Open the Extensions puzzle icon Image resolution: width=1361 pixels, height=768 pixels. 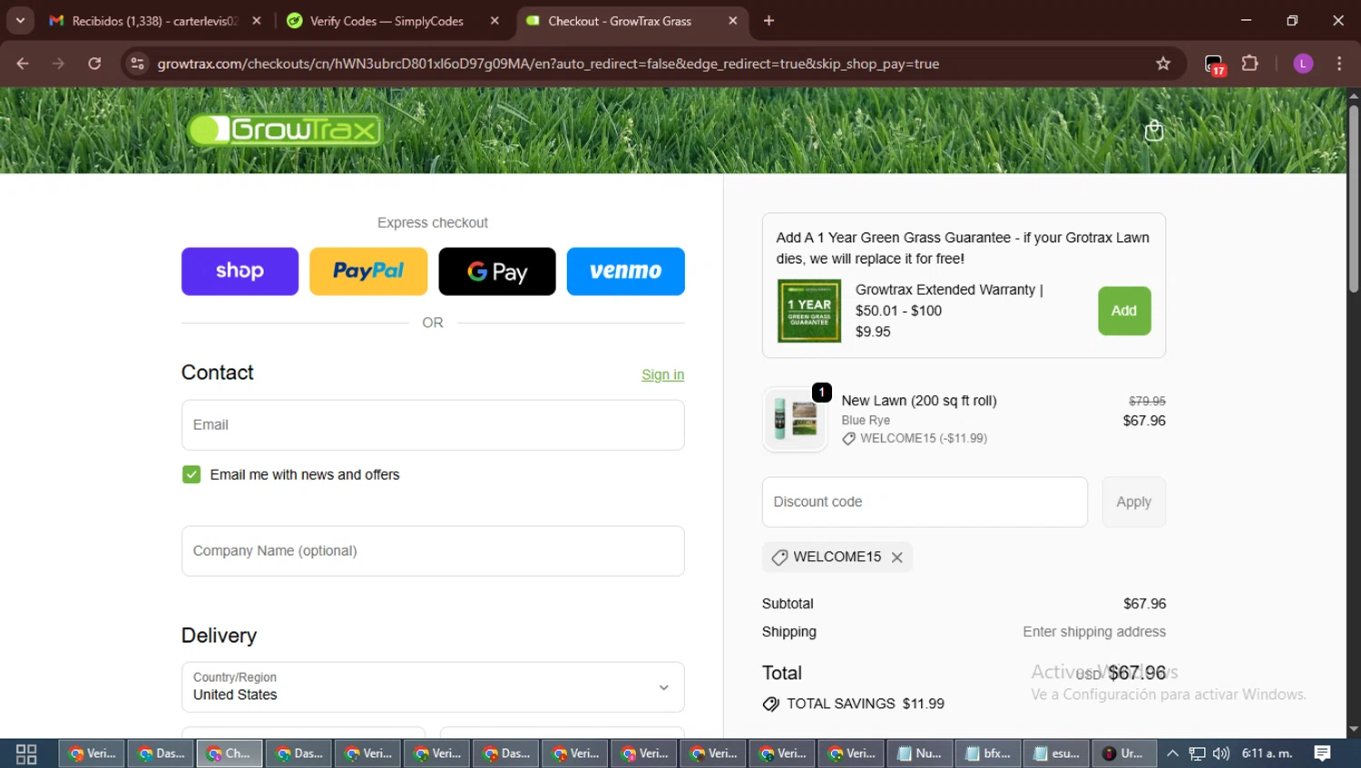[x=1250, y=63]
